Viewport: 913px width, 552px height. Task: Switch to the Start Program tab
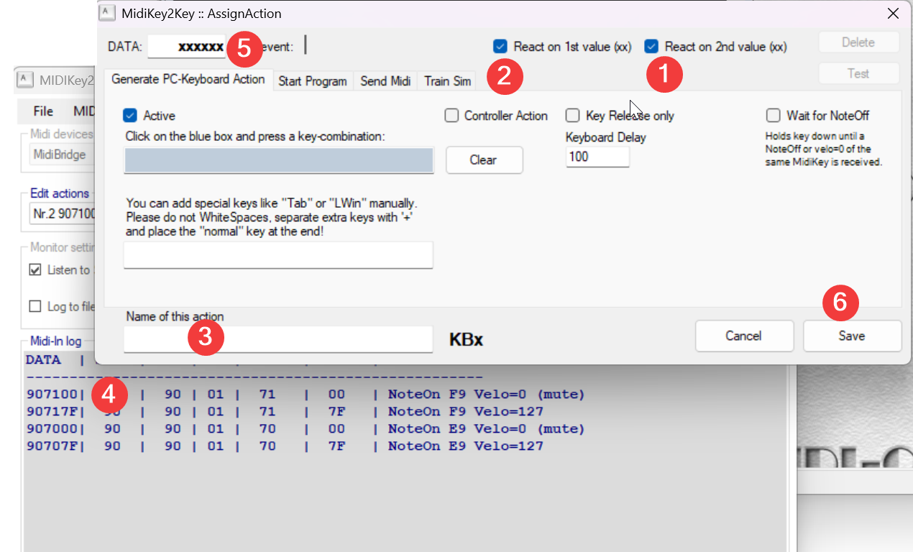[x=312, y=81]
